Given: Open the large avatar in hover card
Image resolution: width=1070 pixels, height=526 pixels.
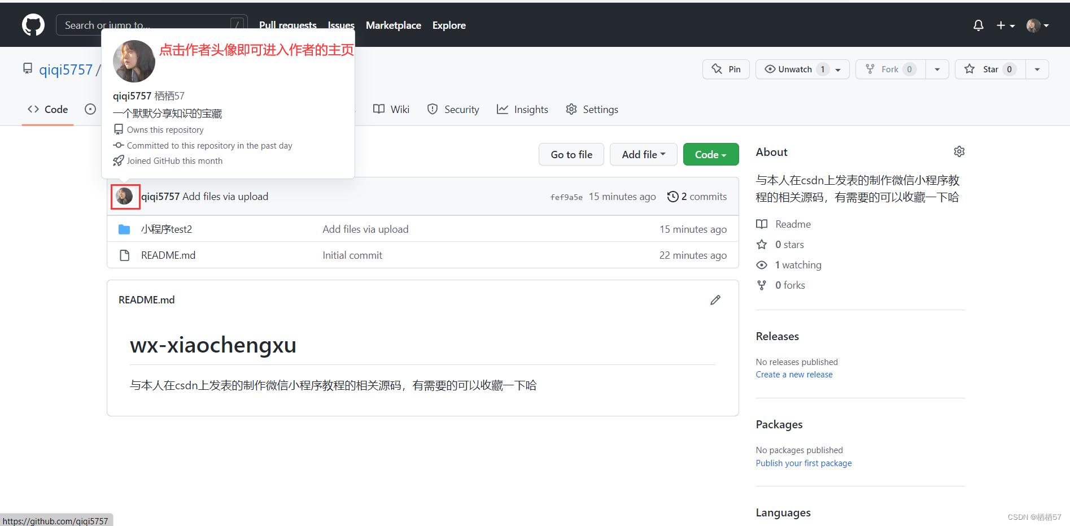Looking at the screenshot, I should click(x=134, y=61).
